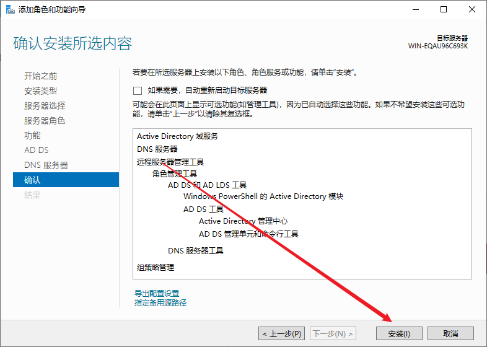The height and width of the screenshot is (347, 487).
Task: Open AD DS step in sidebar
Action: (36, 150)
